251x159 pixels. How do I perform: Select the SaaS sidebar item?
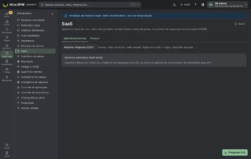35,51
